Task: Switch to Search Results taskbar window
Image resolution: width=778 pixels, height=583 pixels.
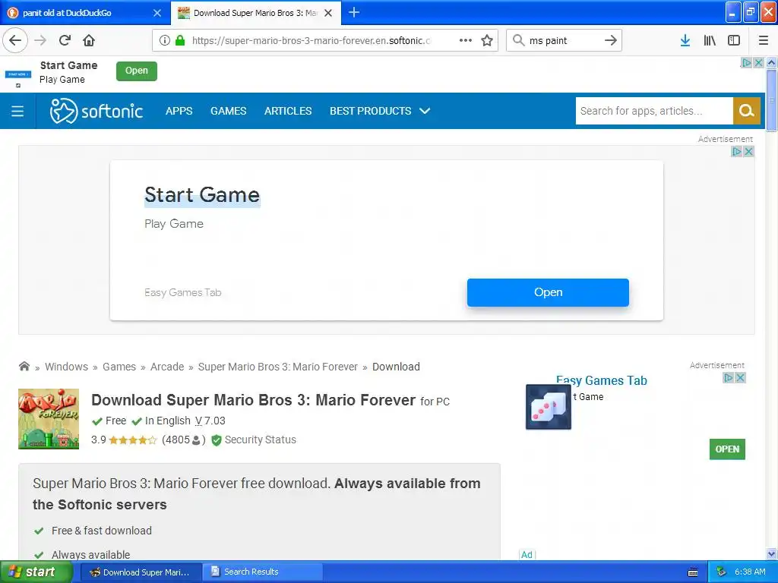Action: tap(263, 572)
